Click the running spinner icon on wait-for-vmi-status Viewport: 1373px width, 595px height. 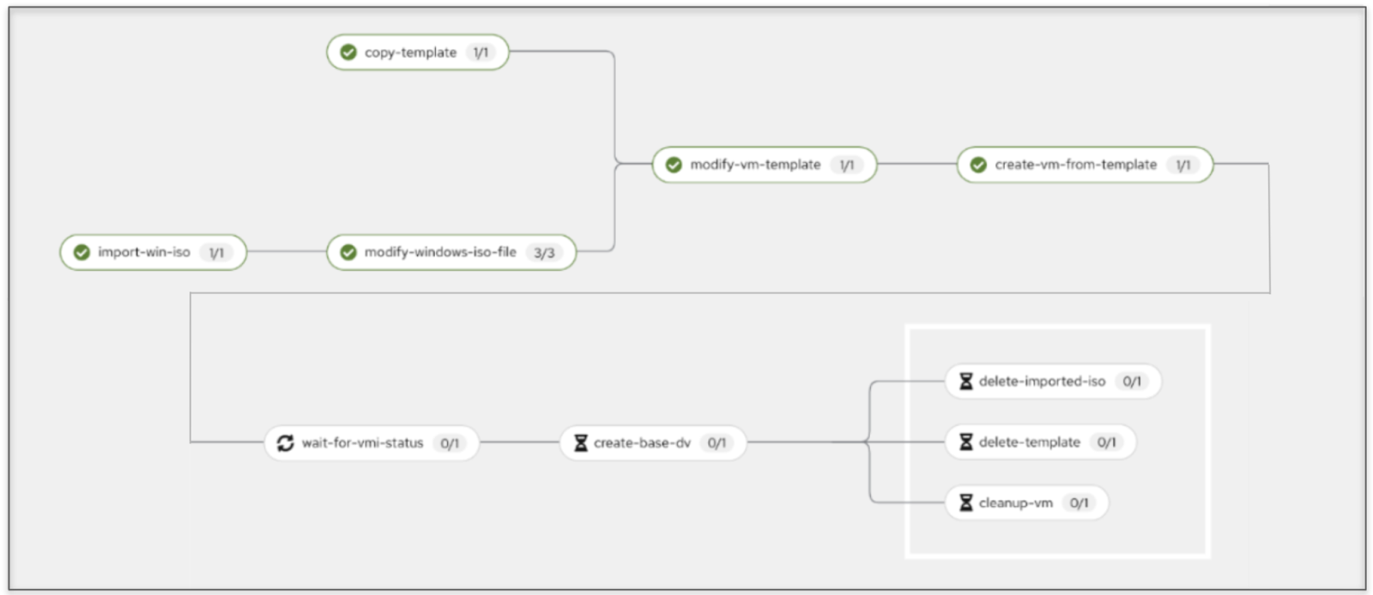tap(285, 443)
